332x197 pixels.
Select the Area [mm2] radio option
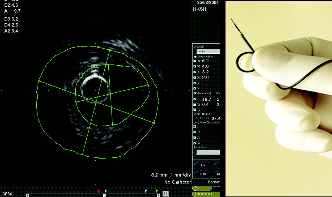pyautogui.click(x=195, y=93)
